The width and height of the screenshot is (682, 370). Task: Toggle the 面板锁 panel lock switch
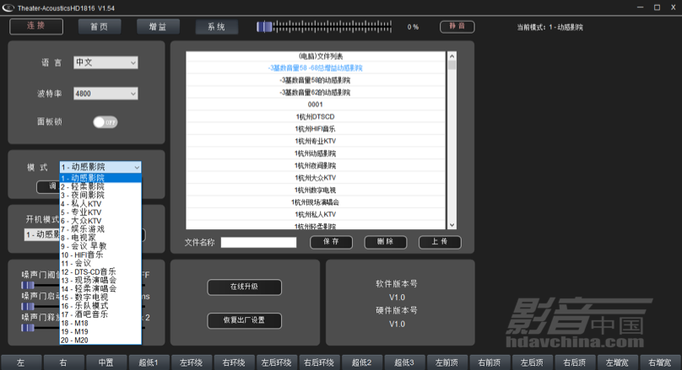coord(106,121)
